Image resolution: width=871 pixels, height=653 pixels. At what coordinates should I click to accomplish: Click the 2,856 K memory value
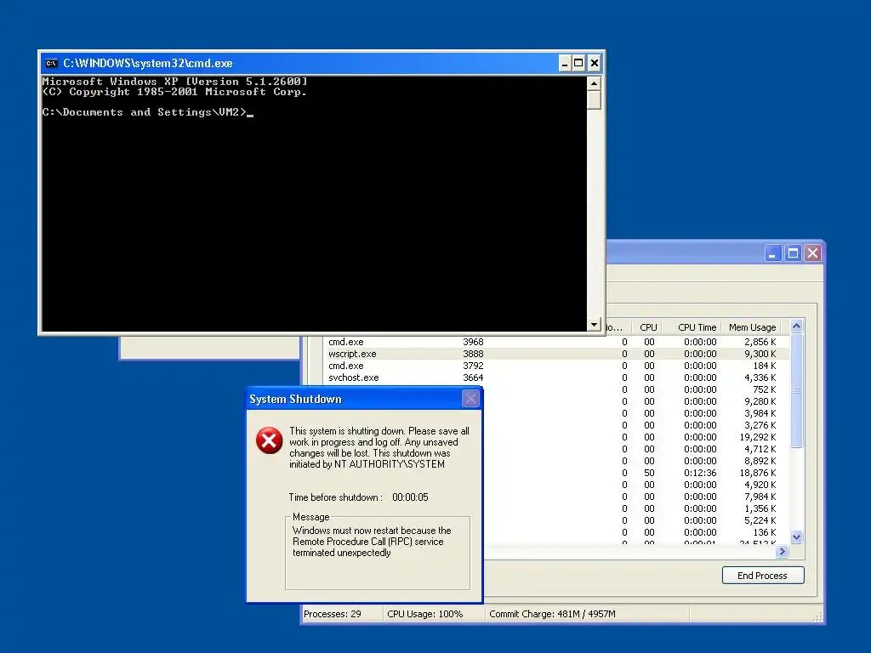(x=760, y=342)
